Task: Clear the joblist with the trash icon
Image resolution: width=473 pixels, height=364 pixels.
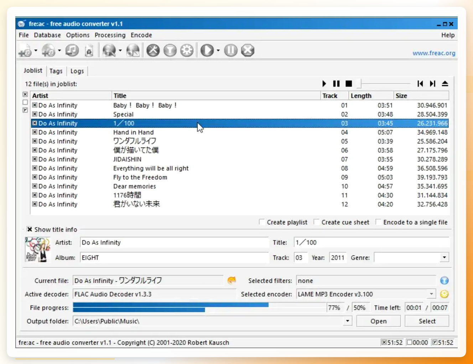Action: tap(89, 51)
